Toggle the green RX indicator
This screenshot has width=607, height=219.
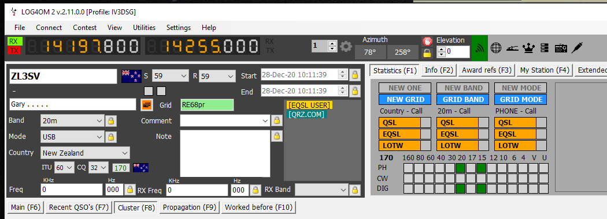[14, 41]
